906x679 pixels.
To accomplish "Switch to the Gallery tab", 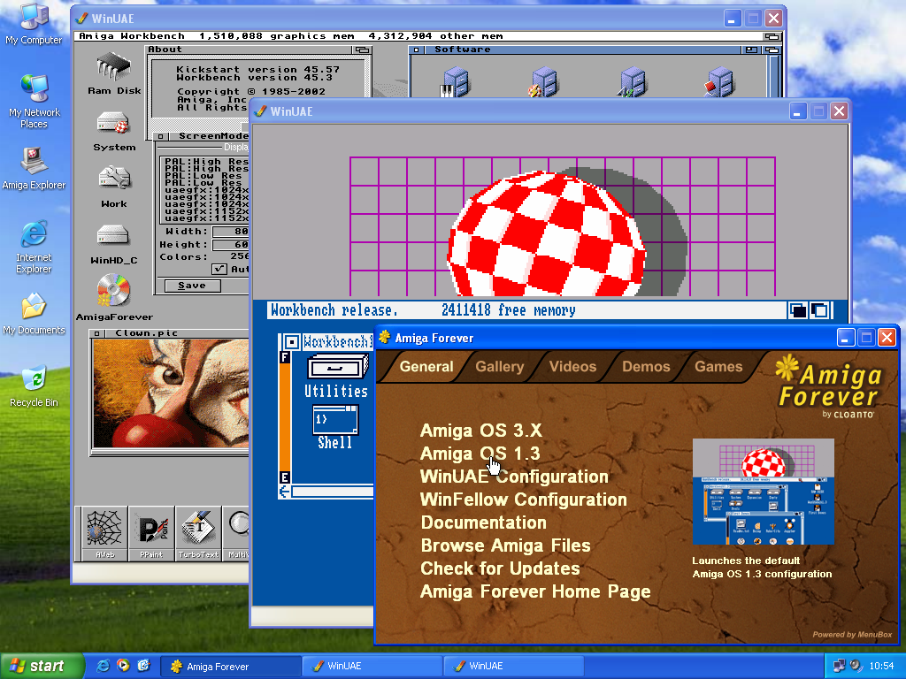I will [x=499, y=367].
